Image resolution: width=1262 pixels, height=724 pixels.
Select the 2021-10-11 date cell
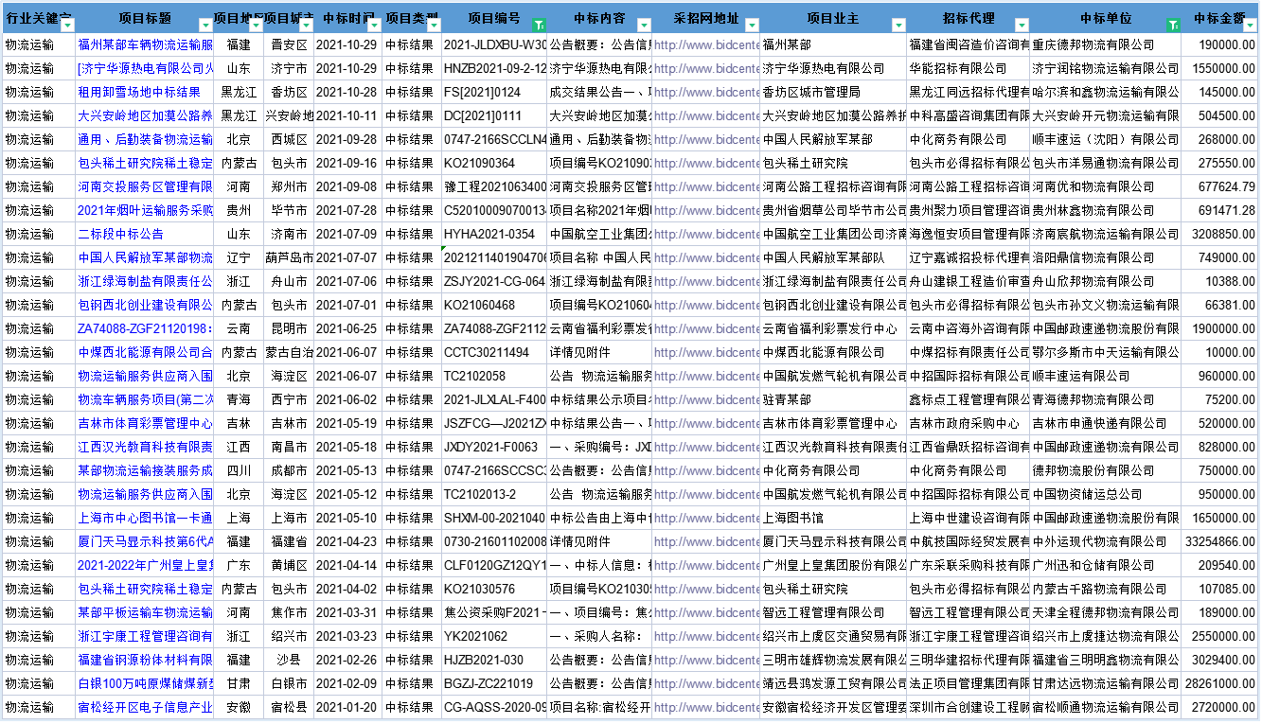347,115
